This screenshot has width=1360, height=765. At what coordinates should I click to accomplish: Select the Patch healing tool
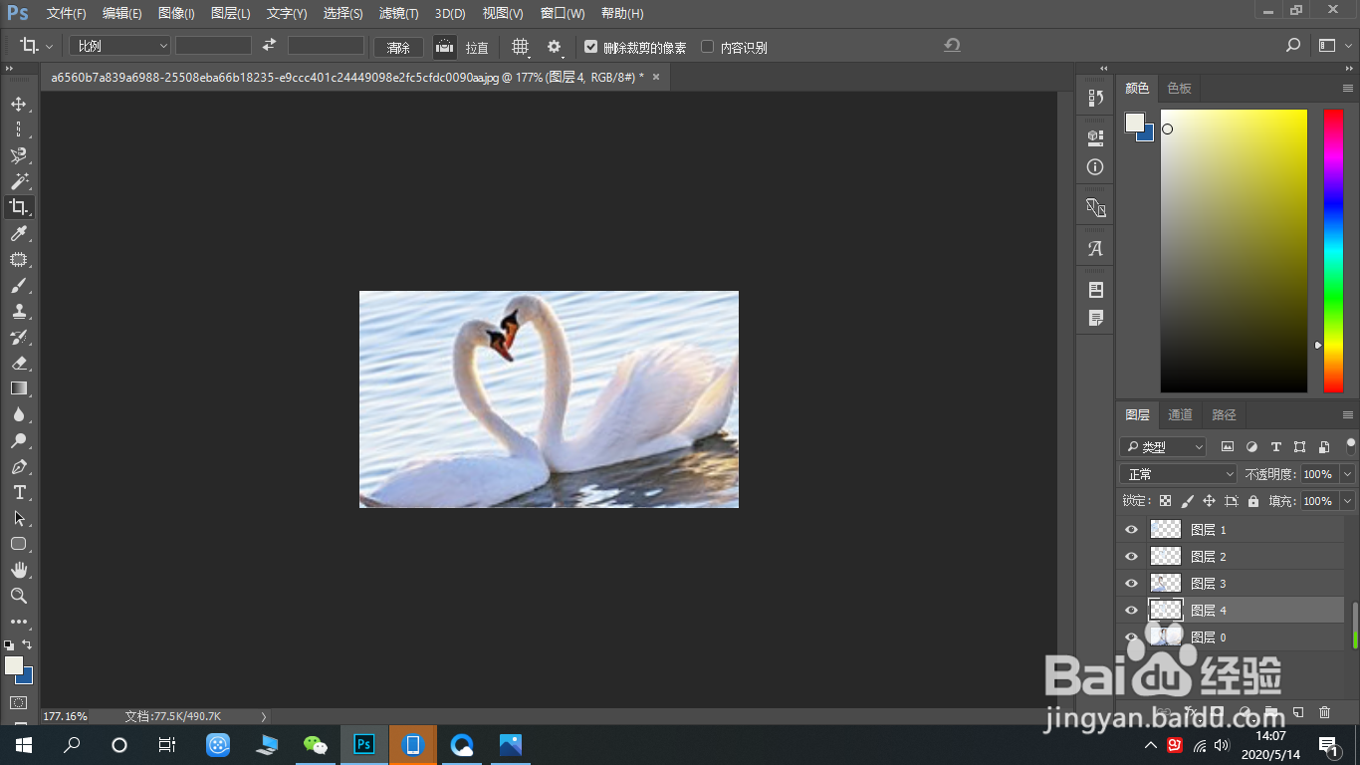[x=18, y=259]
